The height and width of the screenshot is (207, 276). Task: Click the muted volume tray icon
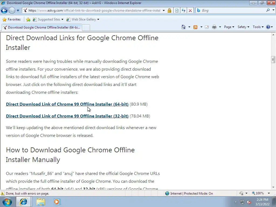[249, 202]
